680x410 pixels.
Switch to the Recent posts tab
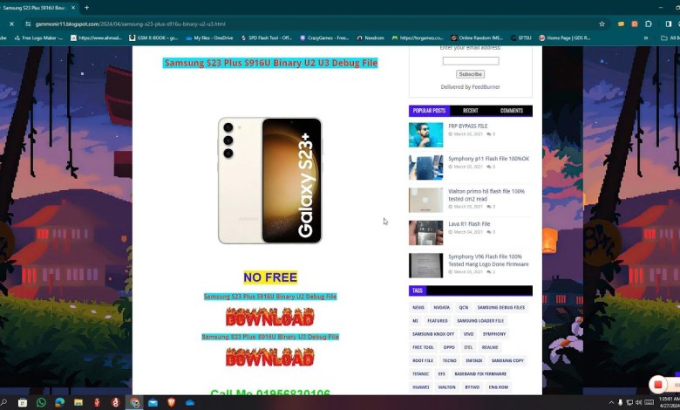coord(470,111)
